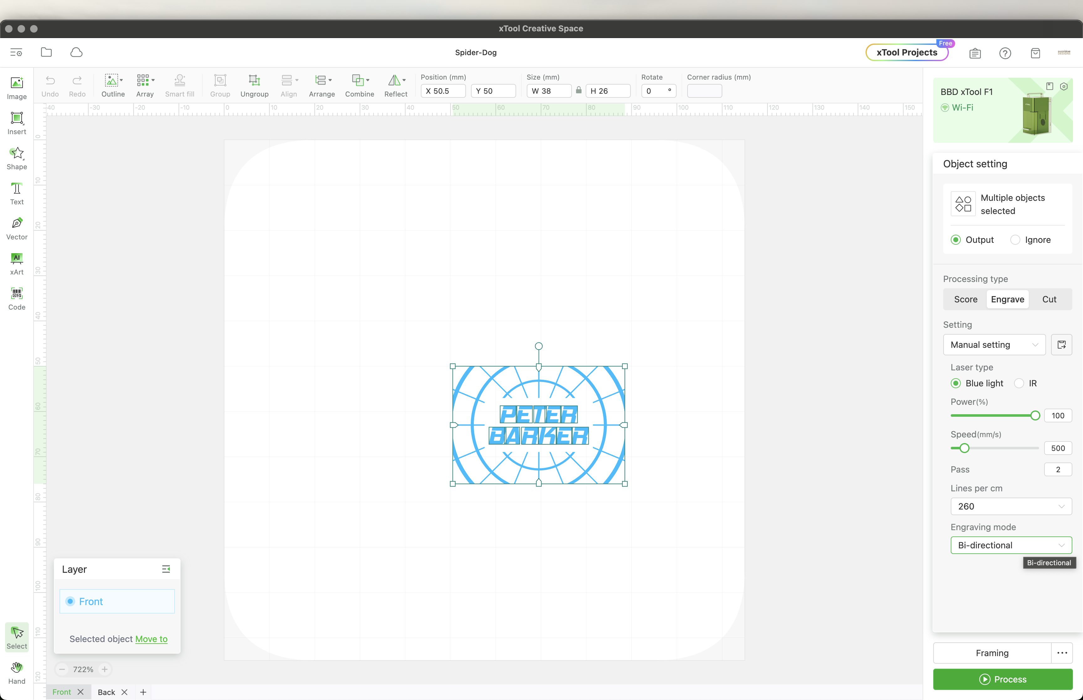Add a new canvas tab

pyautogui.click(x=143, y=692)
